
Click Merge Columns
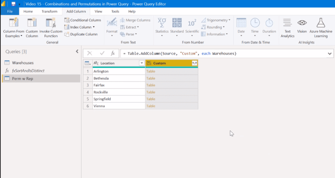pos(135,20)
